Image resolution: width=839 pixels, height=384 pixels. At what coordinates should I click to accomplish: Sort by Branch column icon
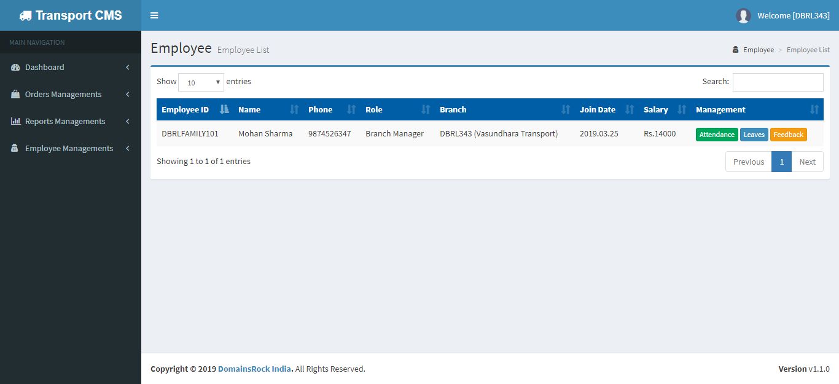coord(566,109)
